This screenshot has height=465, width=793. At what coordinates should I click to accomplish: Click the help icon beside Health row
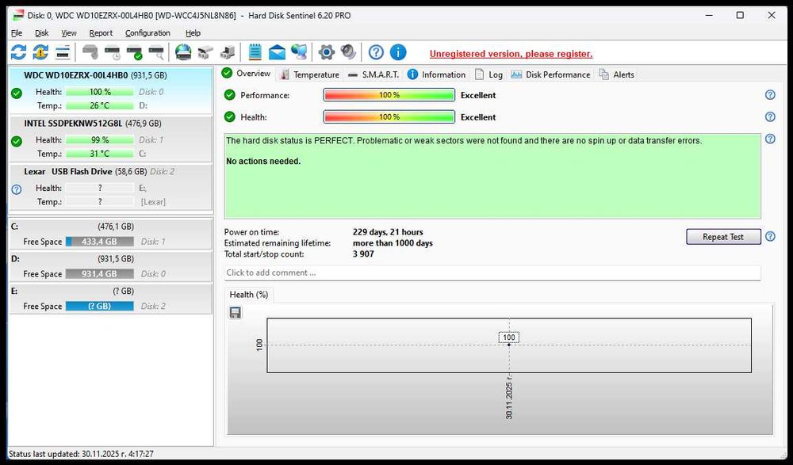[770, 116]
